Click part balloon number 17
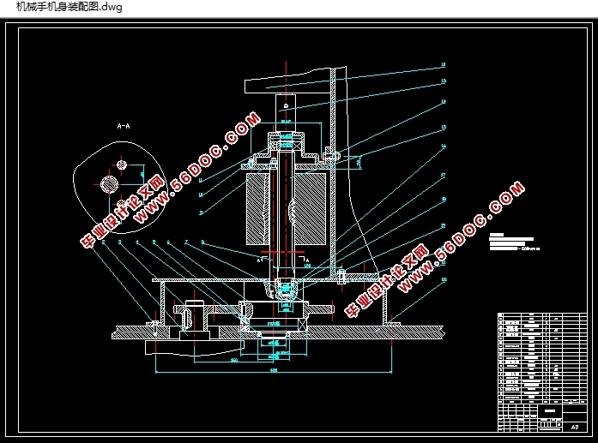Viewport: 598px width, 443px height. point(444,176)
